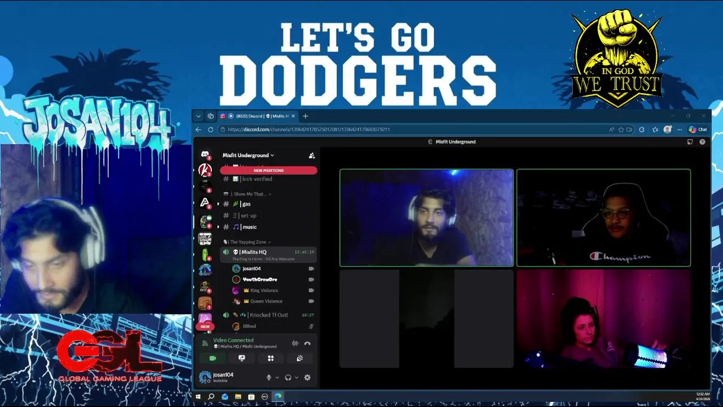Collapse the Show Me That category
The height and width of the screenshot is (407, 723).
coord(249,194)
